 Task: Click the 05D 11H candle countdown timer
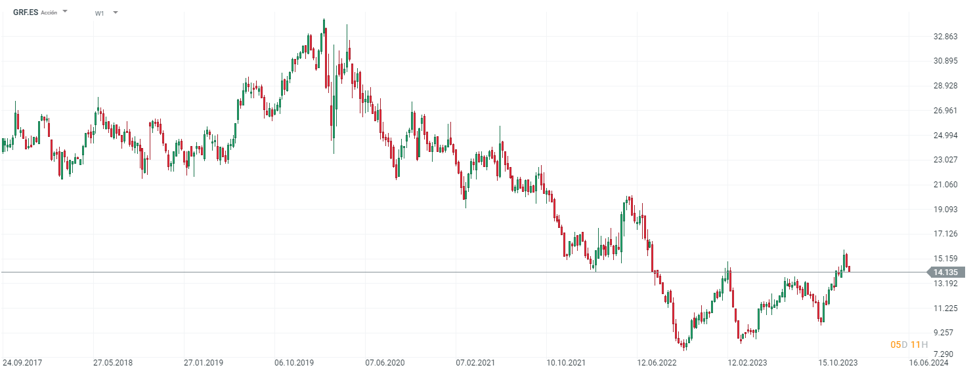tap(909, 345)
